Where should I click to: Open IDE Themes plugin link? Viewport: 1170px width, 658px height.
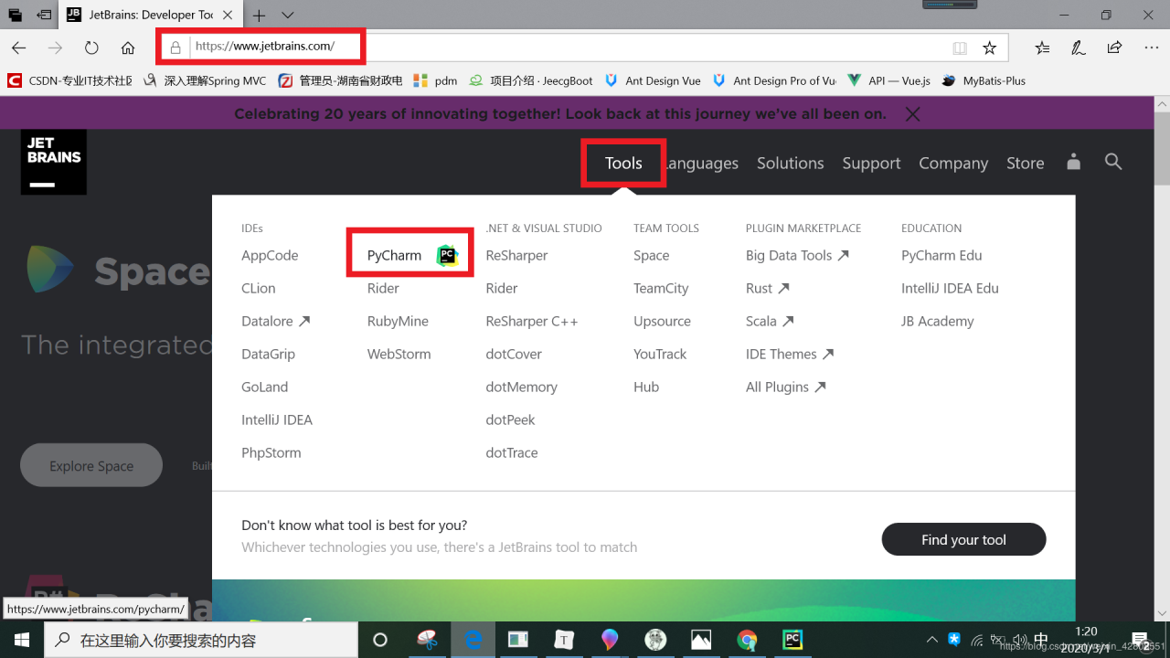(790, 354)
